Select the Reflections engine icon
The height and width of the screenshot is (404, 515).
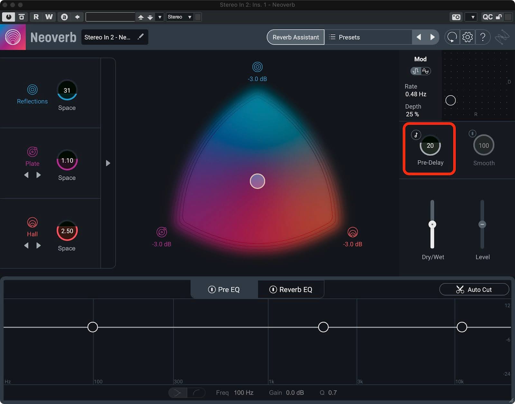click(32, 89)
